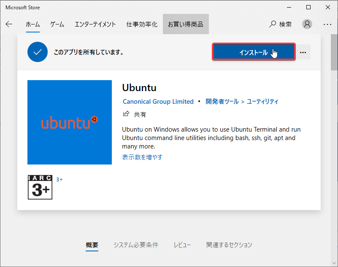Click the IARC 3+ rating badge
The width and height of the screenshot is (338, 267).
tap(40, 187)
